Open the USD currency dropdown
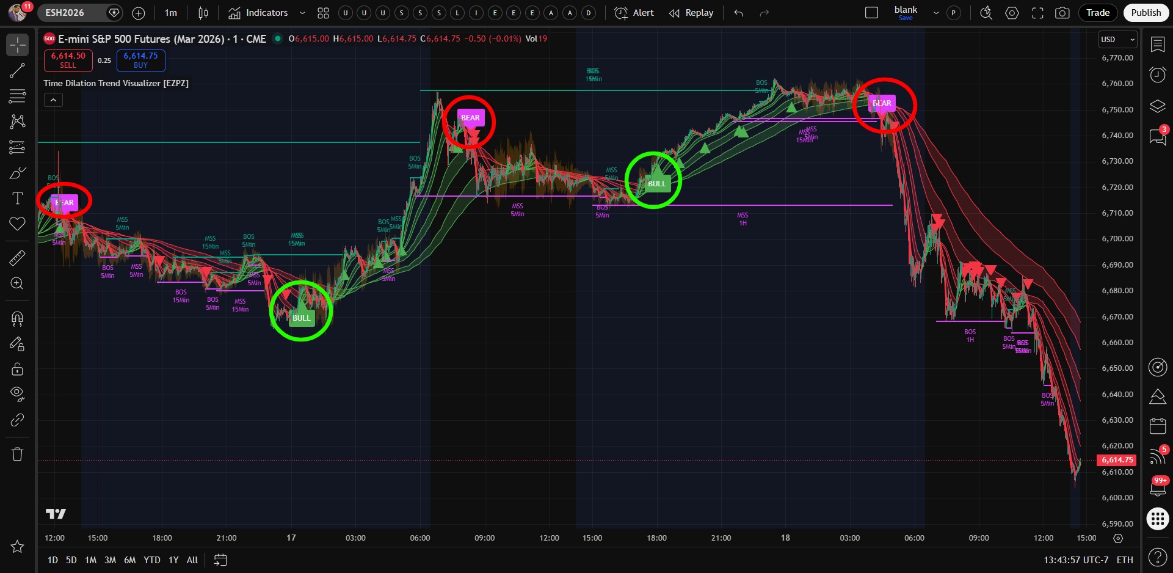Viewport: 1173px width, 573px height. [x=1117, y=40]
